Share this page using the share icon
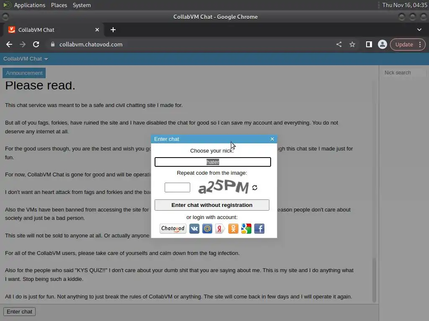 pyautogui.click(x=339, y=44)
